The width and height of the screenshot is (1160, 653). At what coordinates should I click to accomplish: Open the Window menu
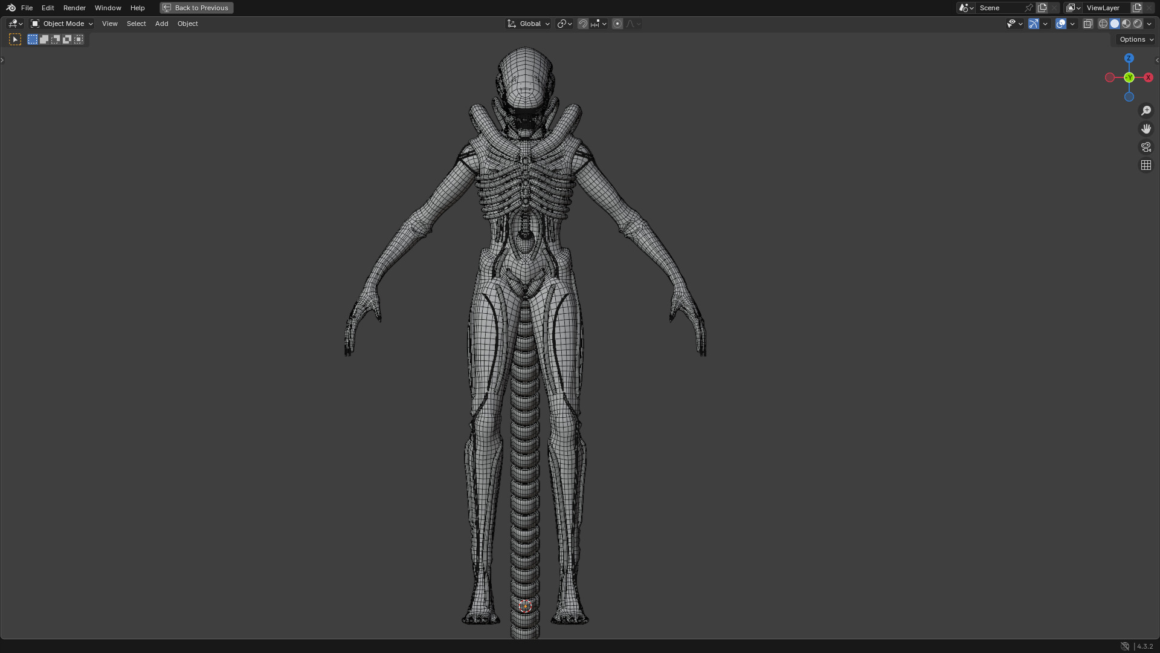tap(108, 8)
